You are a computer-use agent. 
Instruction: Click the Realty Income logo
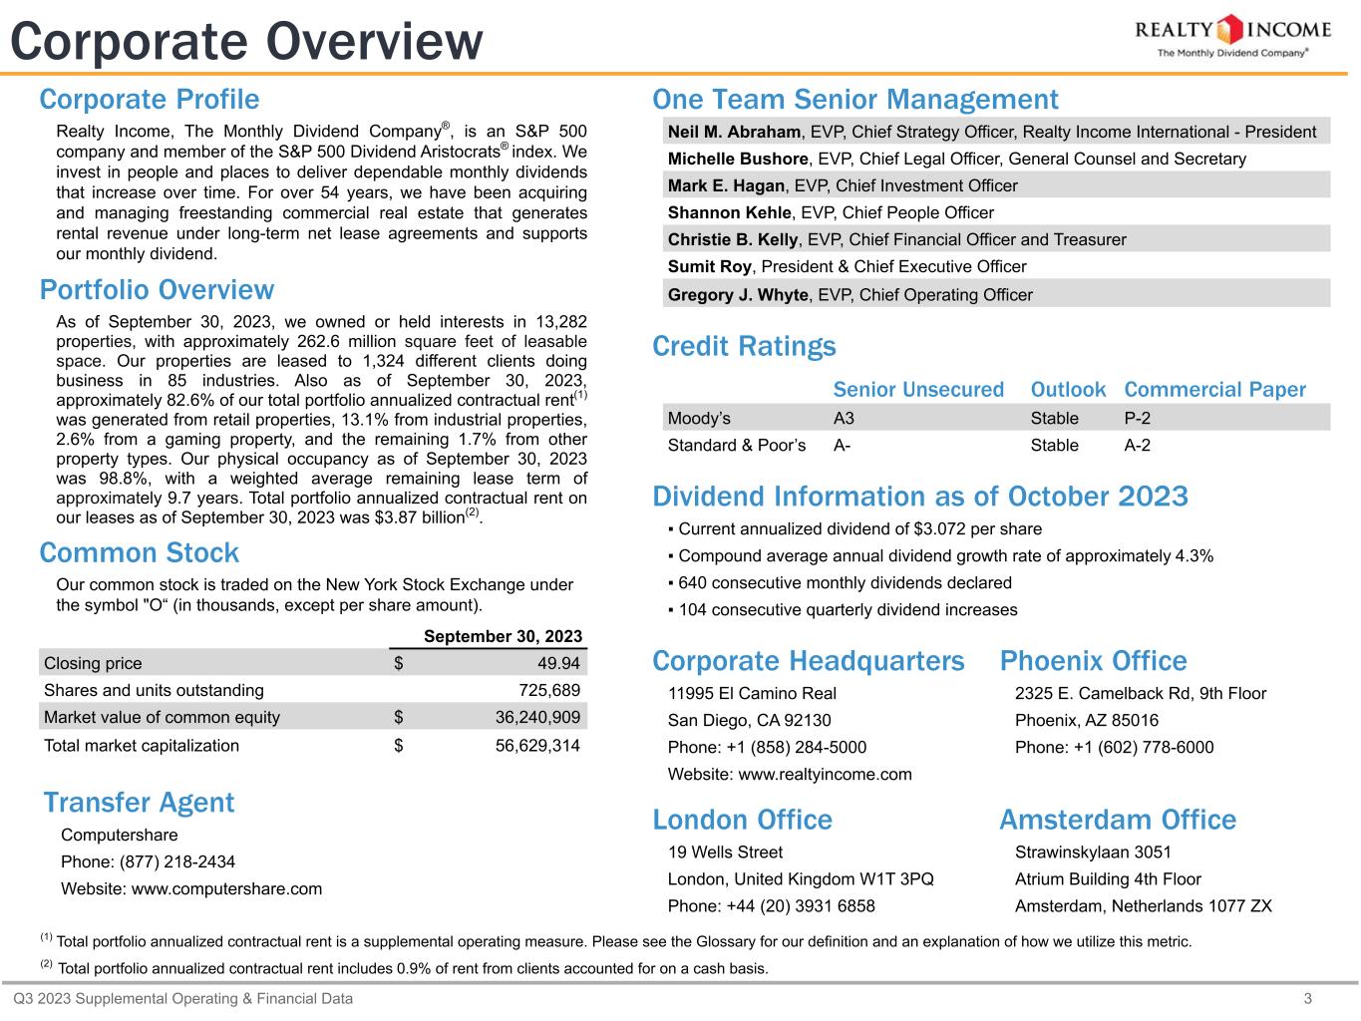coord(1232,36)
